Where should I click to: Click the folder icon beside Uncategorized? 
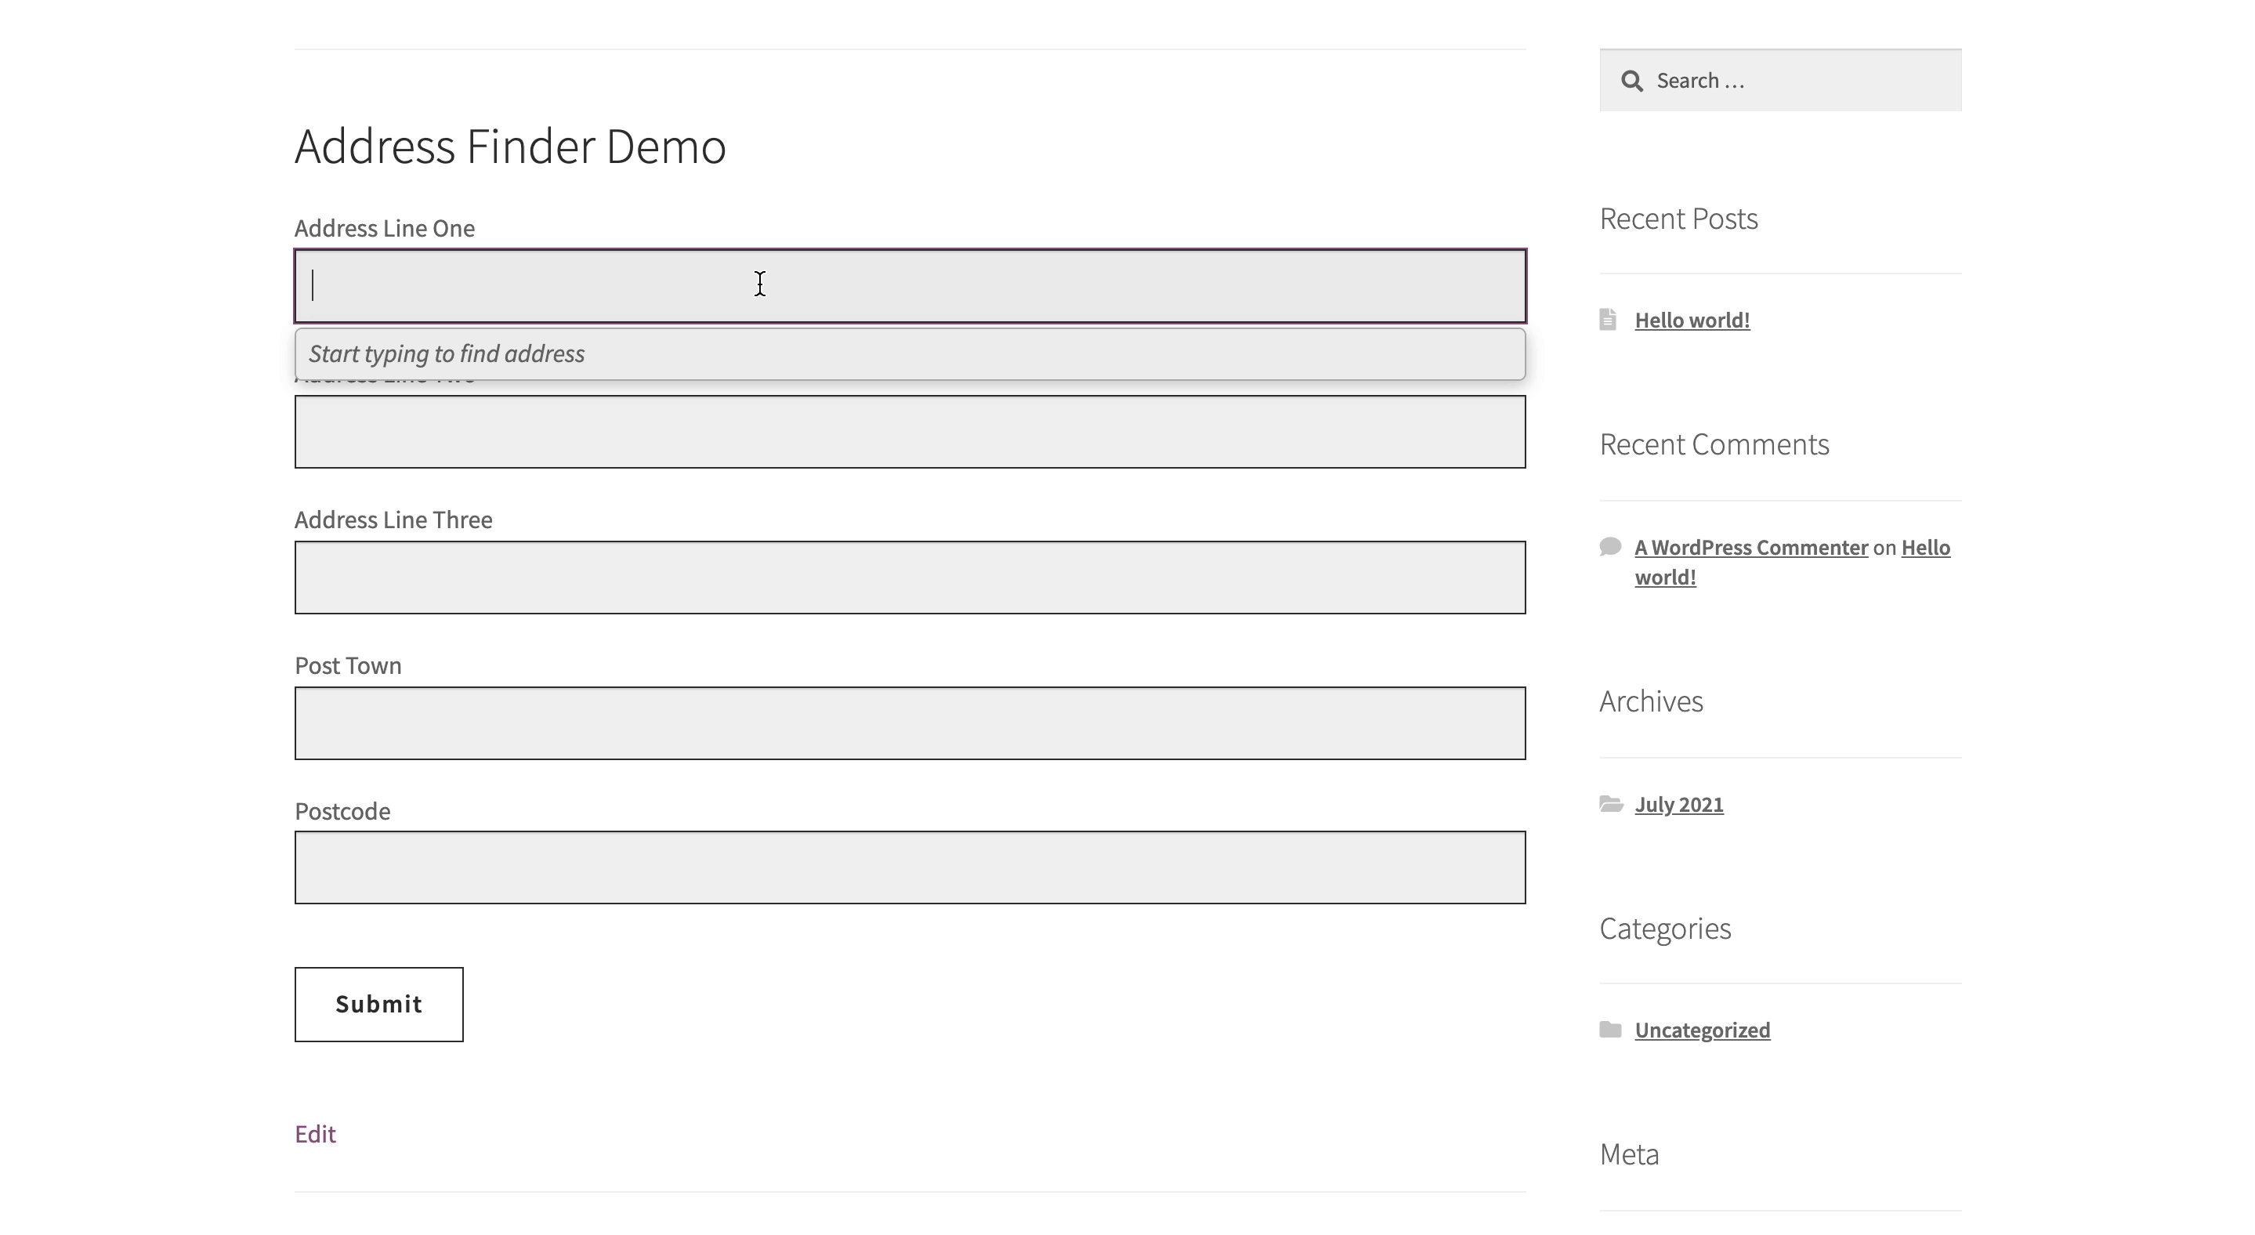point(1613,1030)
